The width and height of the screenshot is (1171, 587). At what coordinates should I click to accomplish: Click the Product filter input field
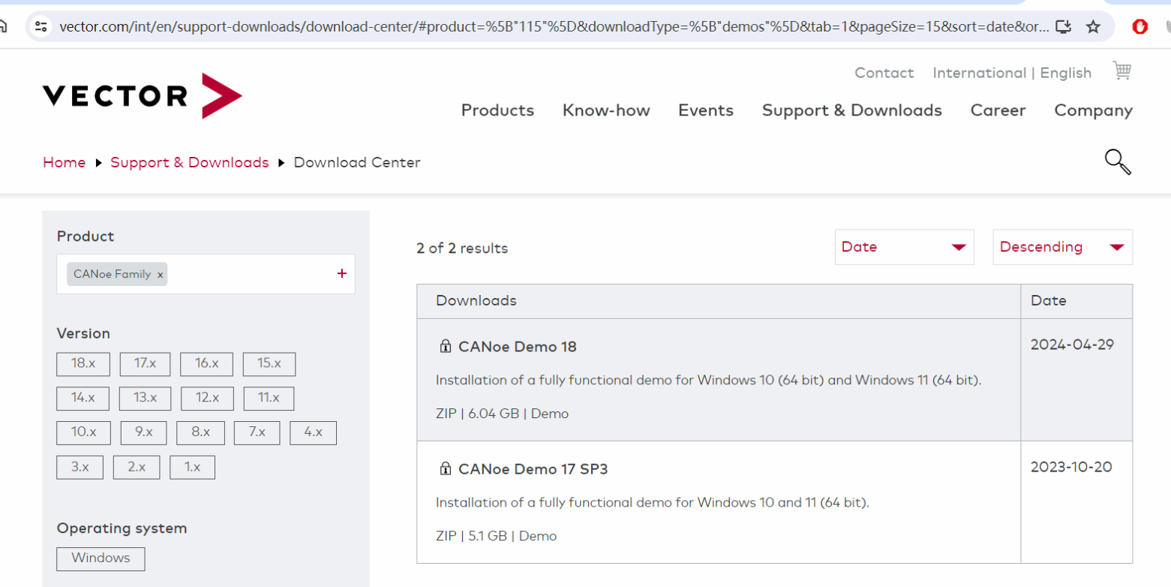pos(206,274)
